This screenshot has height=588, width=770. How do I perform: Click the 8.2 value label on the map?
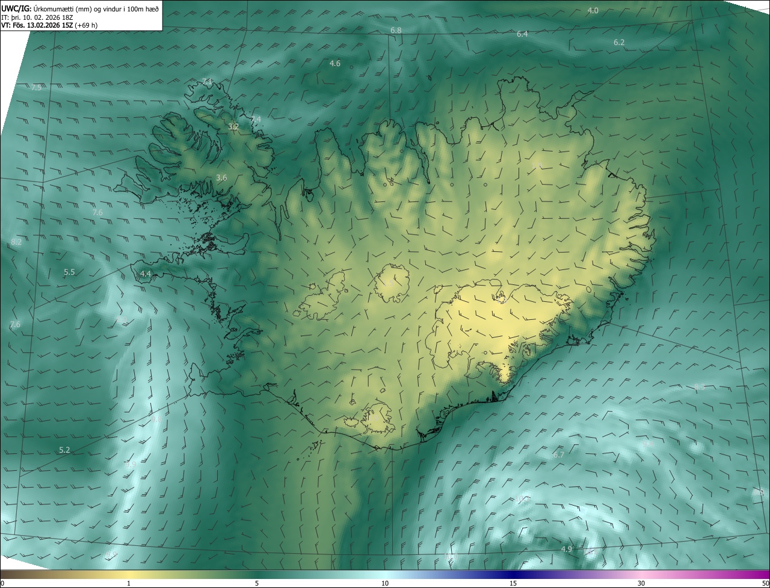(16, 242)
